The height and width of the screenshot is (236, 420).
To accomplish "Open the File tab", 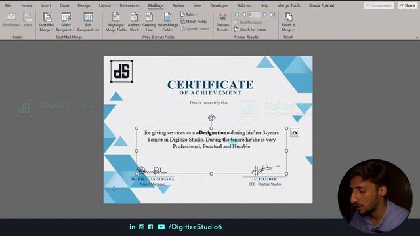I will [x=8, y=5].
